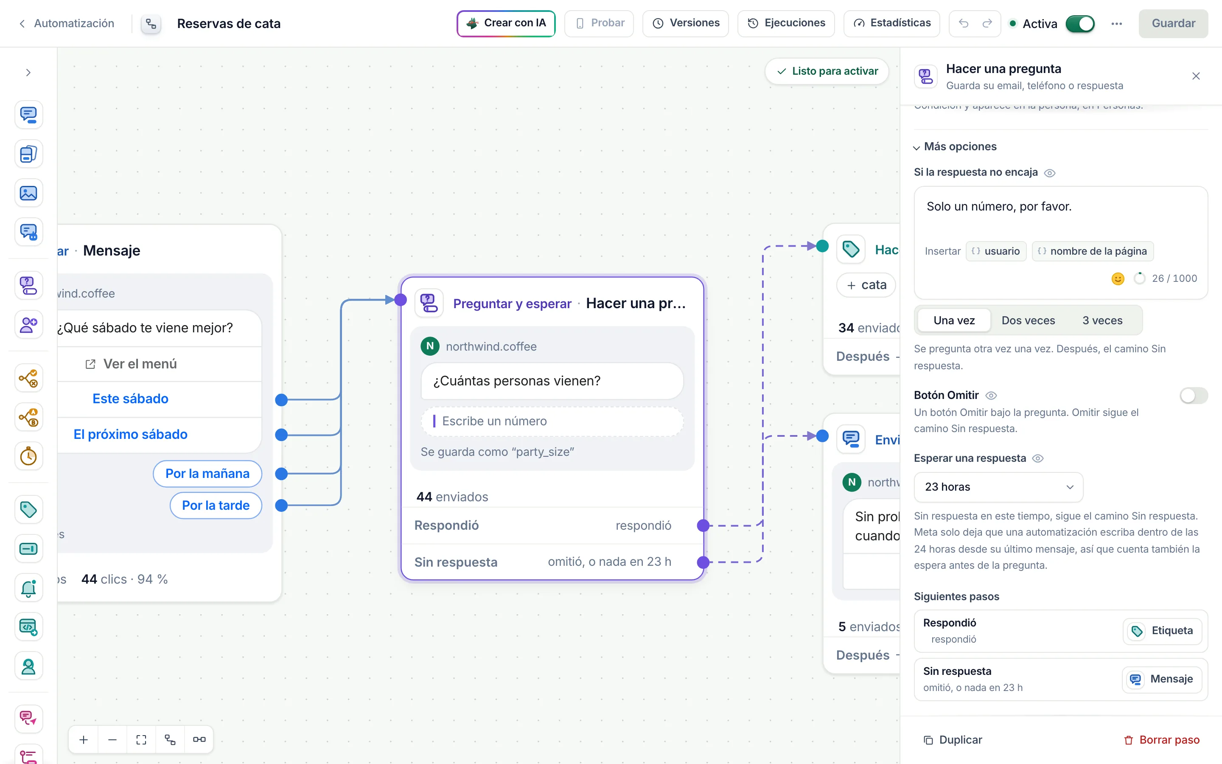Open the three-dot more options menu

[1116, 23]
